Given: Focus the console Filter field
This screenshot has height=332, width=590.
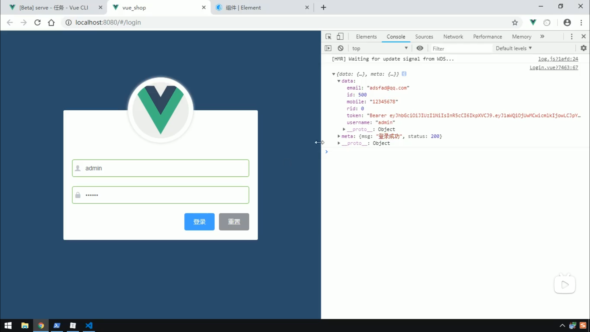Looking at the screenshot, I should tap(461, 49).
